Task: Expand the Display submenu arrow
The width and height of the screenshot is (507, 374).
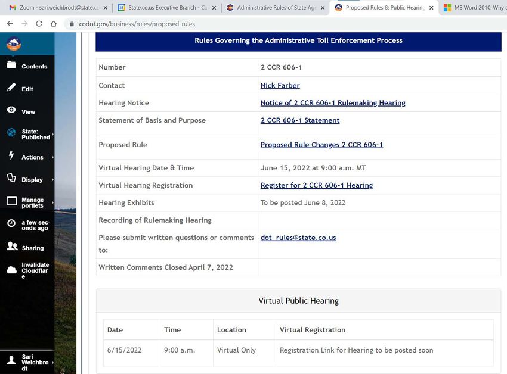Action: (x=52, y=180)
